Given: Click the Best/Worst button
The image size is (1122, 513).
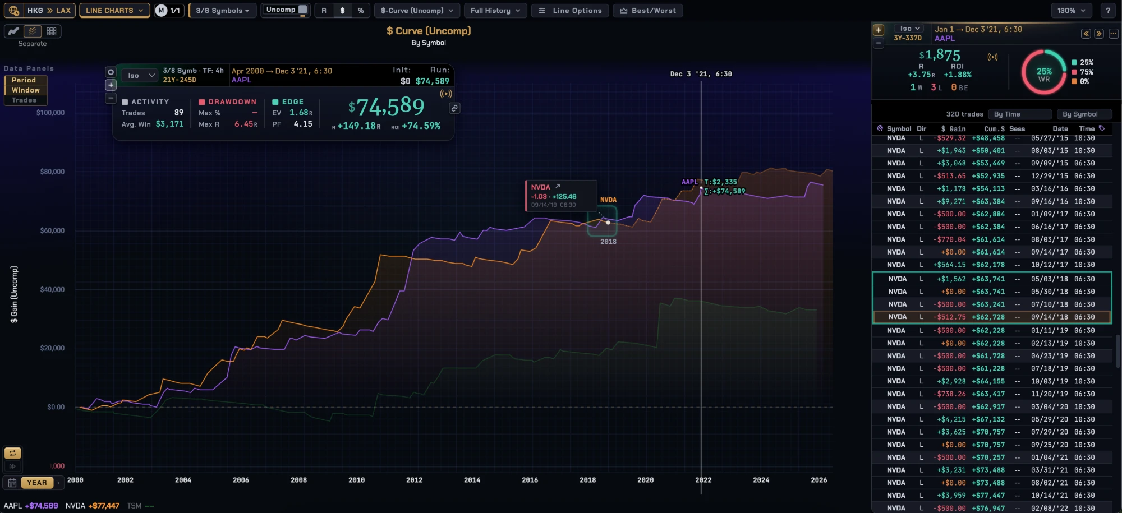Looking at the screenshot, I should coord(648,10).
